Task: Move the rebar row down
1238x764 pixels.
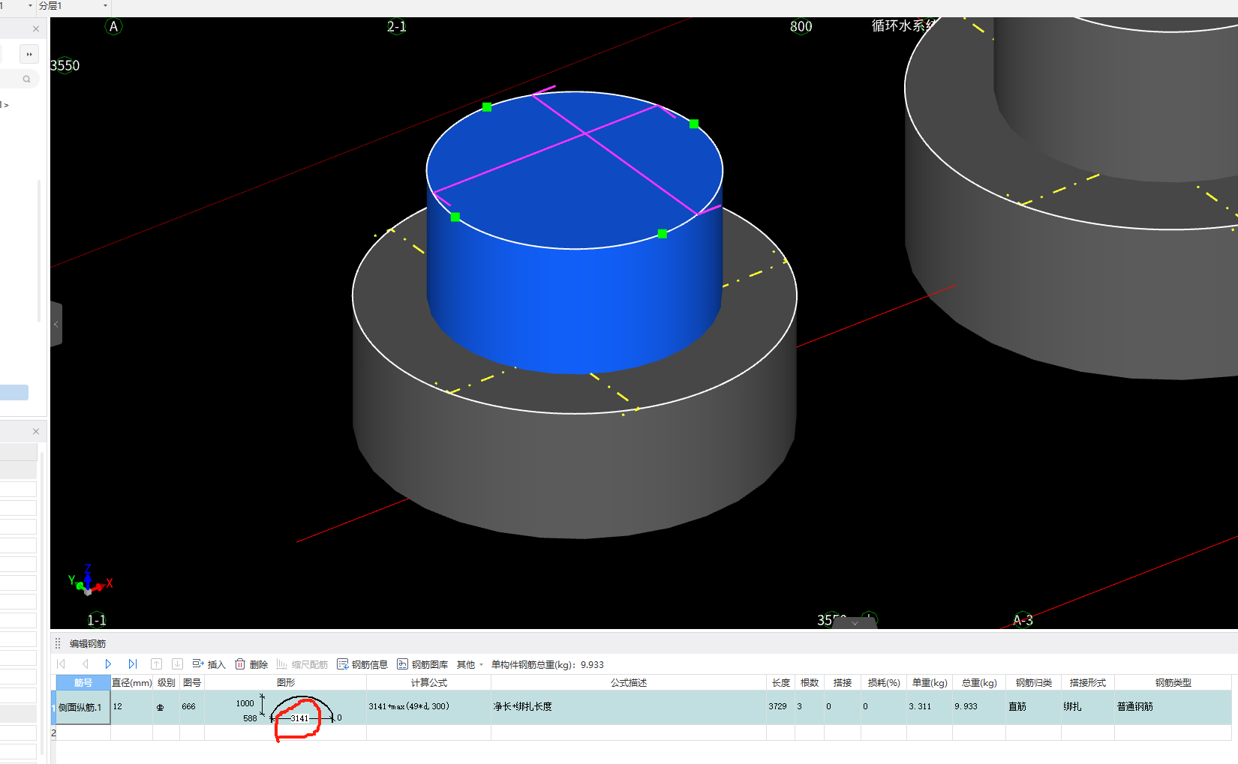Action: [177, 664]
